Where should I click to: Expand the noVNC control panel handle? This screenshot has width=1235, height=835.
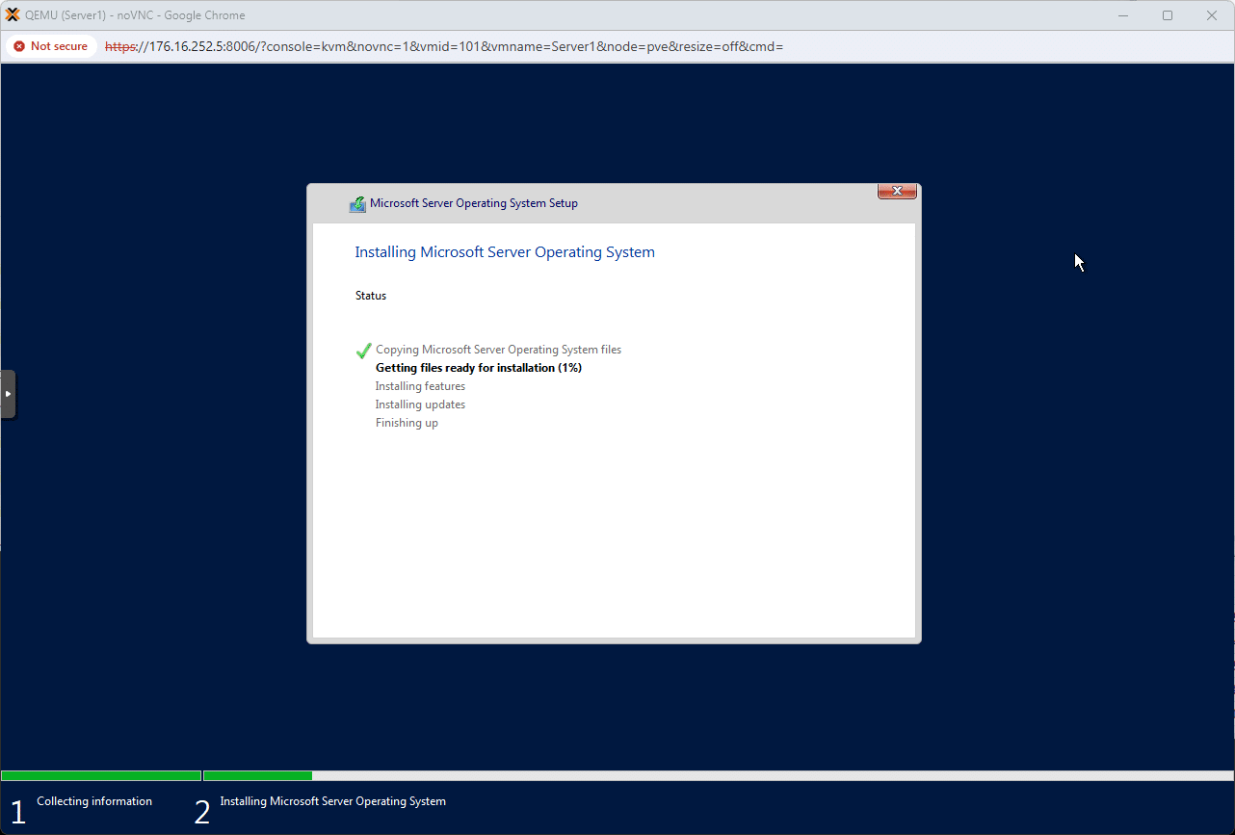[x=8, y=394]
